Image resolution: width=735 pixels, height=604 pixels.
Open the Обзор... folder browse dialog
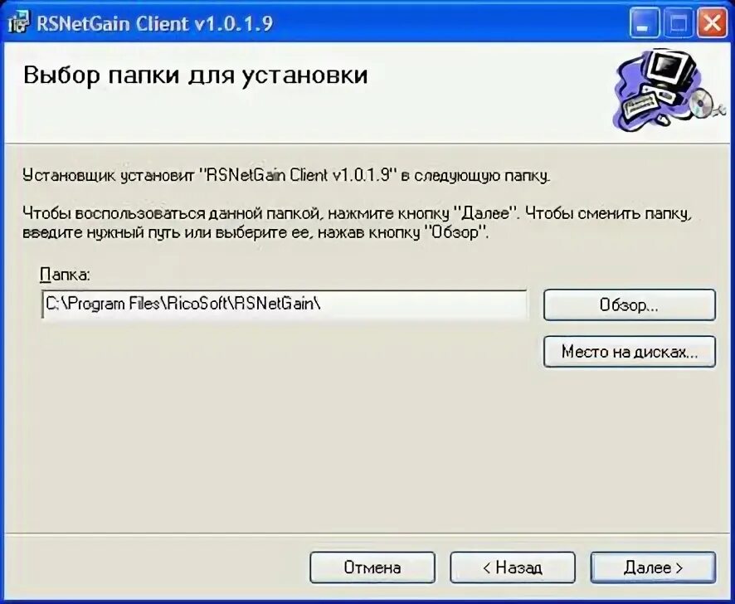tap(630, 305)
